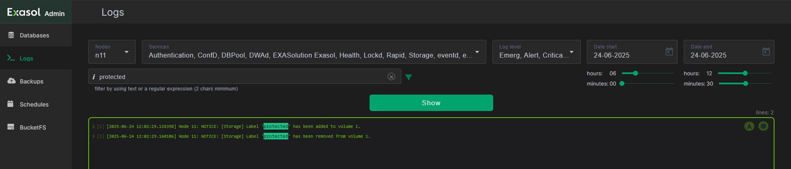Open log view settings gear

point(763,126)
